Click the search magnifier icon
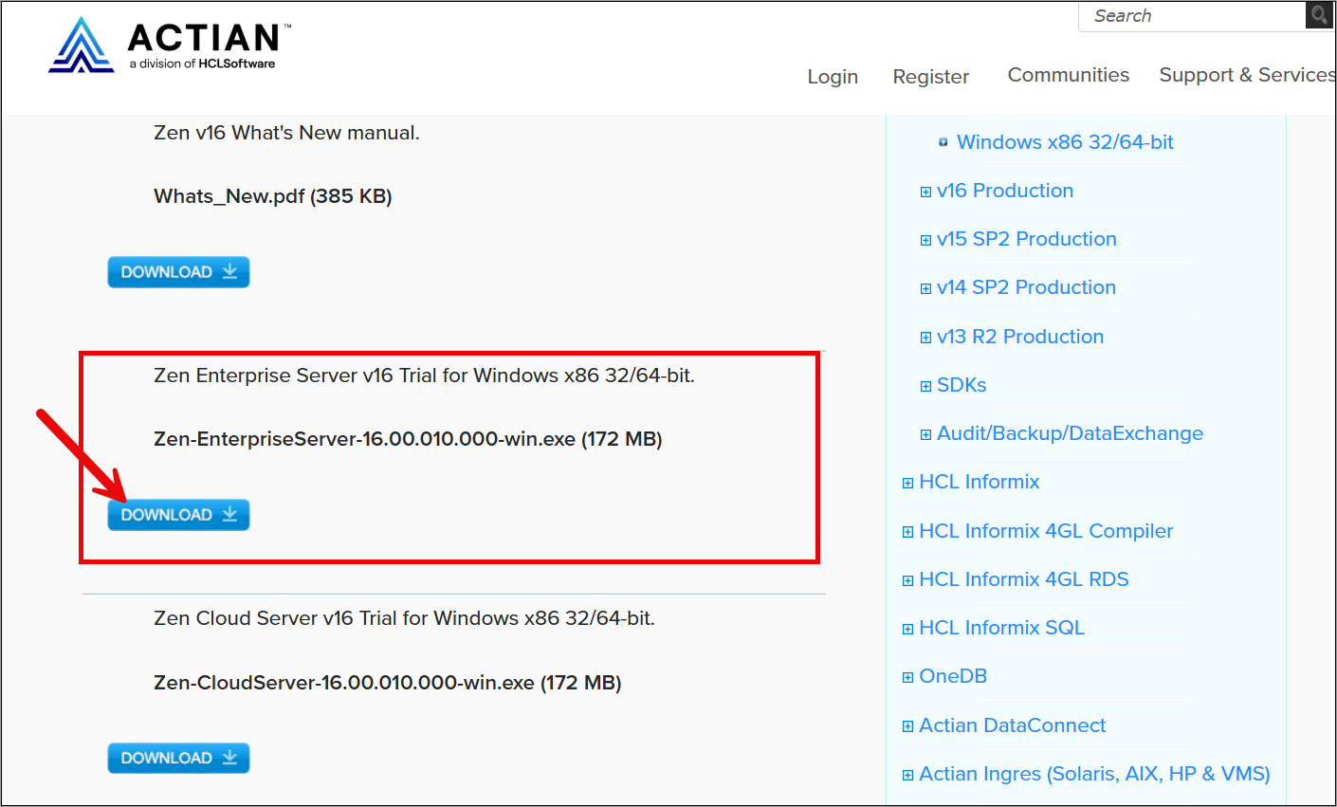The image size is (1337, 807). point(1319,15)
